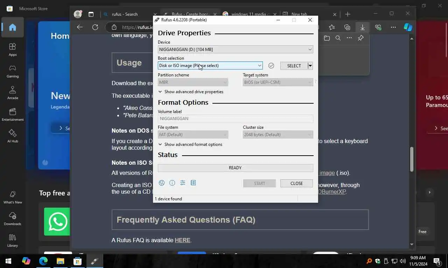Click the taskbar volume speaker icon

point(402,261)
